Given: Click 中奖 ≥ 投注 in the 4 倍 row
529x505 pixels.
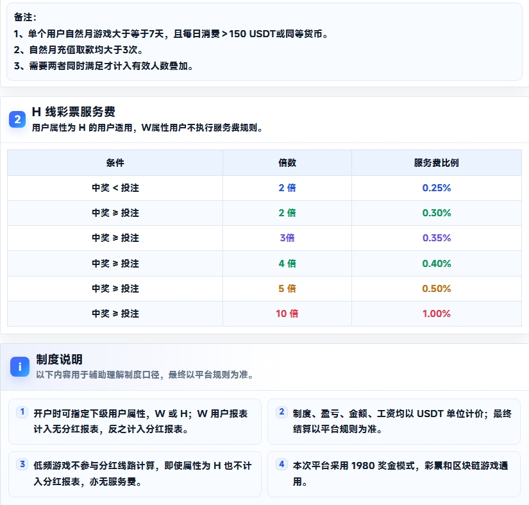Looking at the screenshot, I should pos(115,263).
